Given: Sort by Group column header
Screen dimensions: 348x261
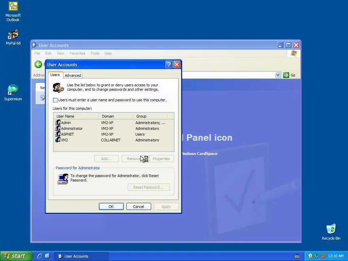Looking at the screenshot, I should point(150,116).
